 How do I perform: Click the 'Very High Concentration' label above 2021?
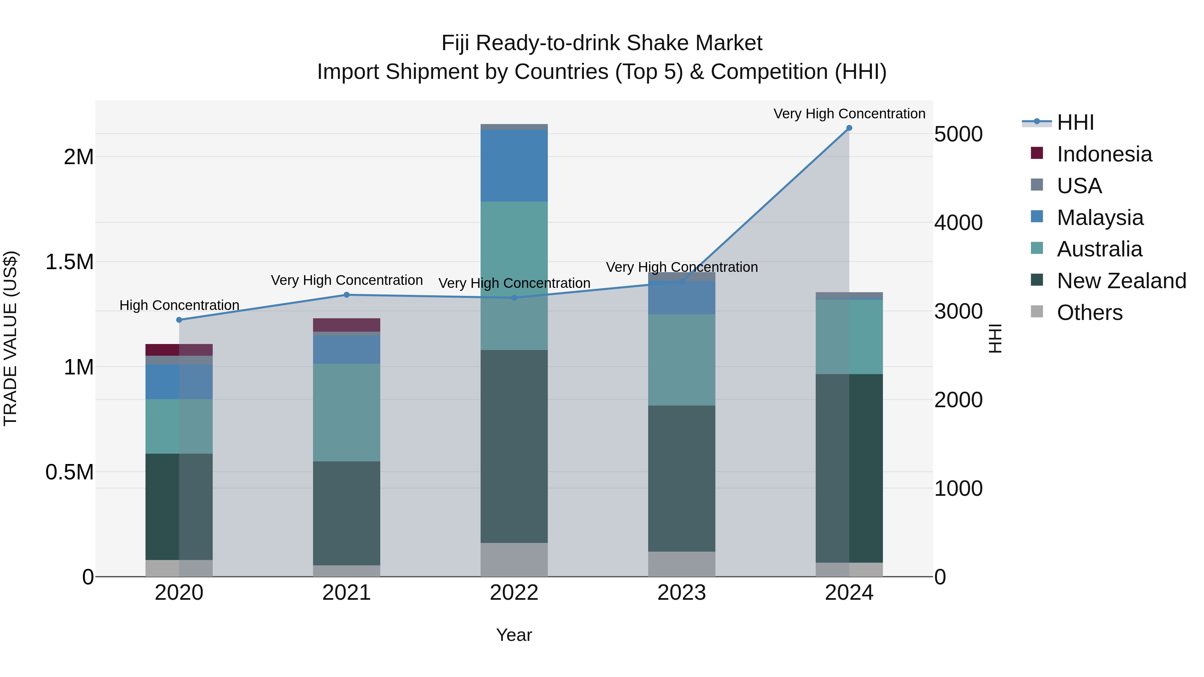click(x=347, y=280)
